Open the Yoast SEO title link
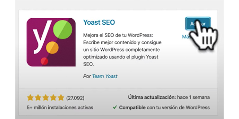This screenshot has width=239, height=119. (99, 22)
